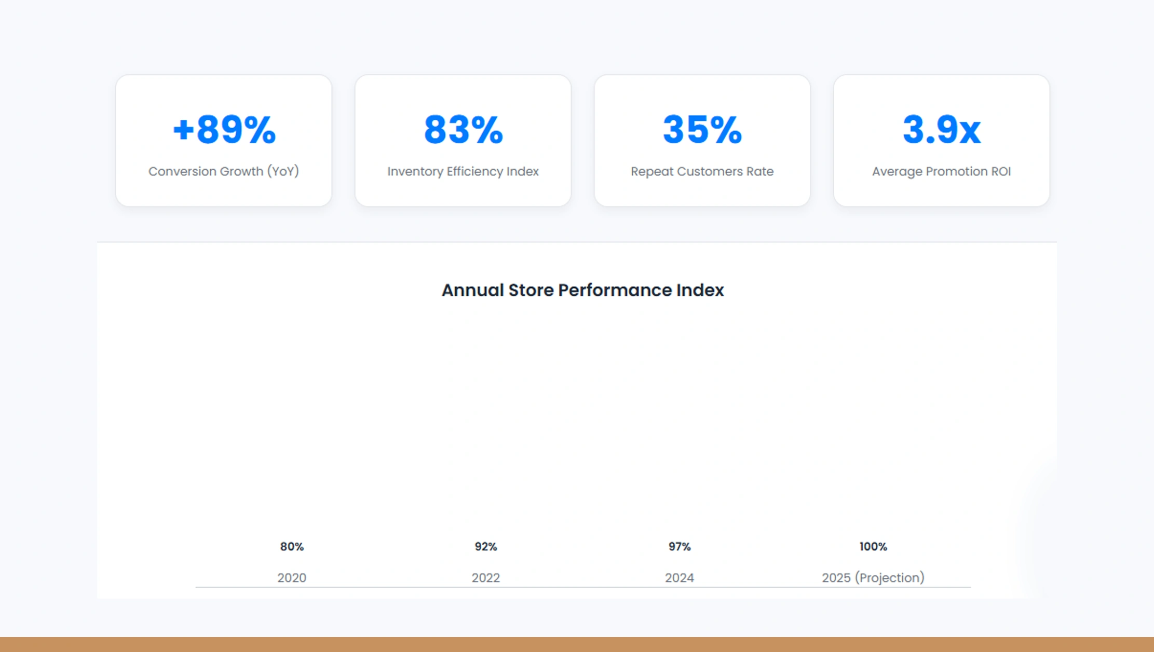Click the brown footer bar
This screenshot has width=1154, height=652.
pos(577,644)
